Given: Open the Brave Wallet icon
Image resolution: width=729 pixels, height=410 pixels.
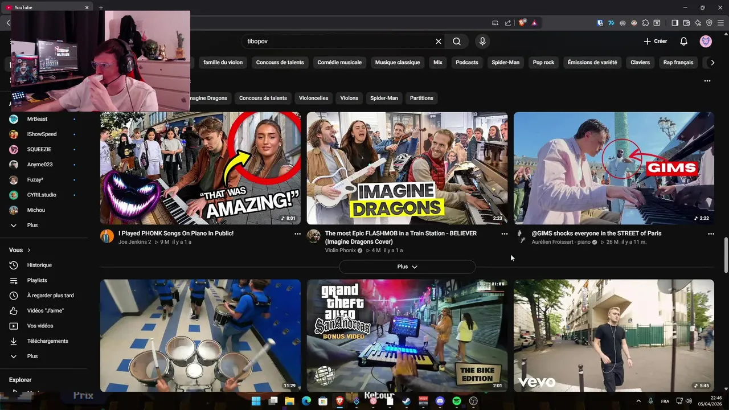Looking at the screenshot, I should click(x=686, y=23).
